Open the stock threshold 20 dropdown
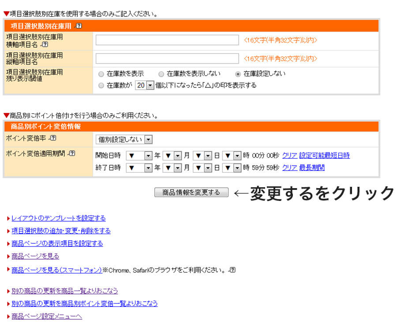The image size is (397, 329). coord(145,86)
